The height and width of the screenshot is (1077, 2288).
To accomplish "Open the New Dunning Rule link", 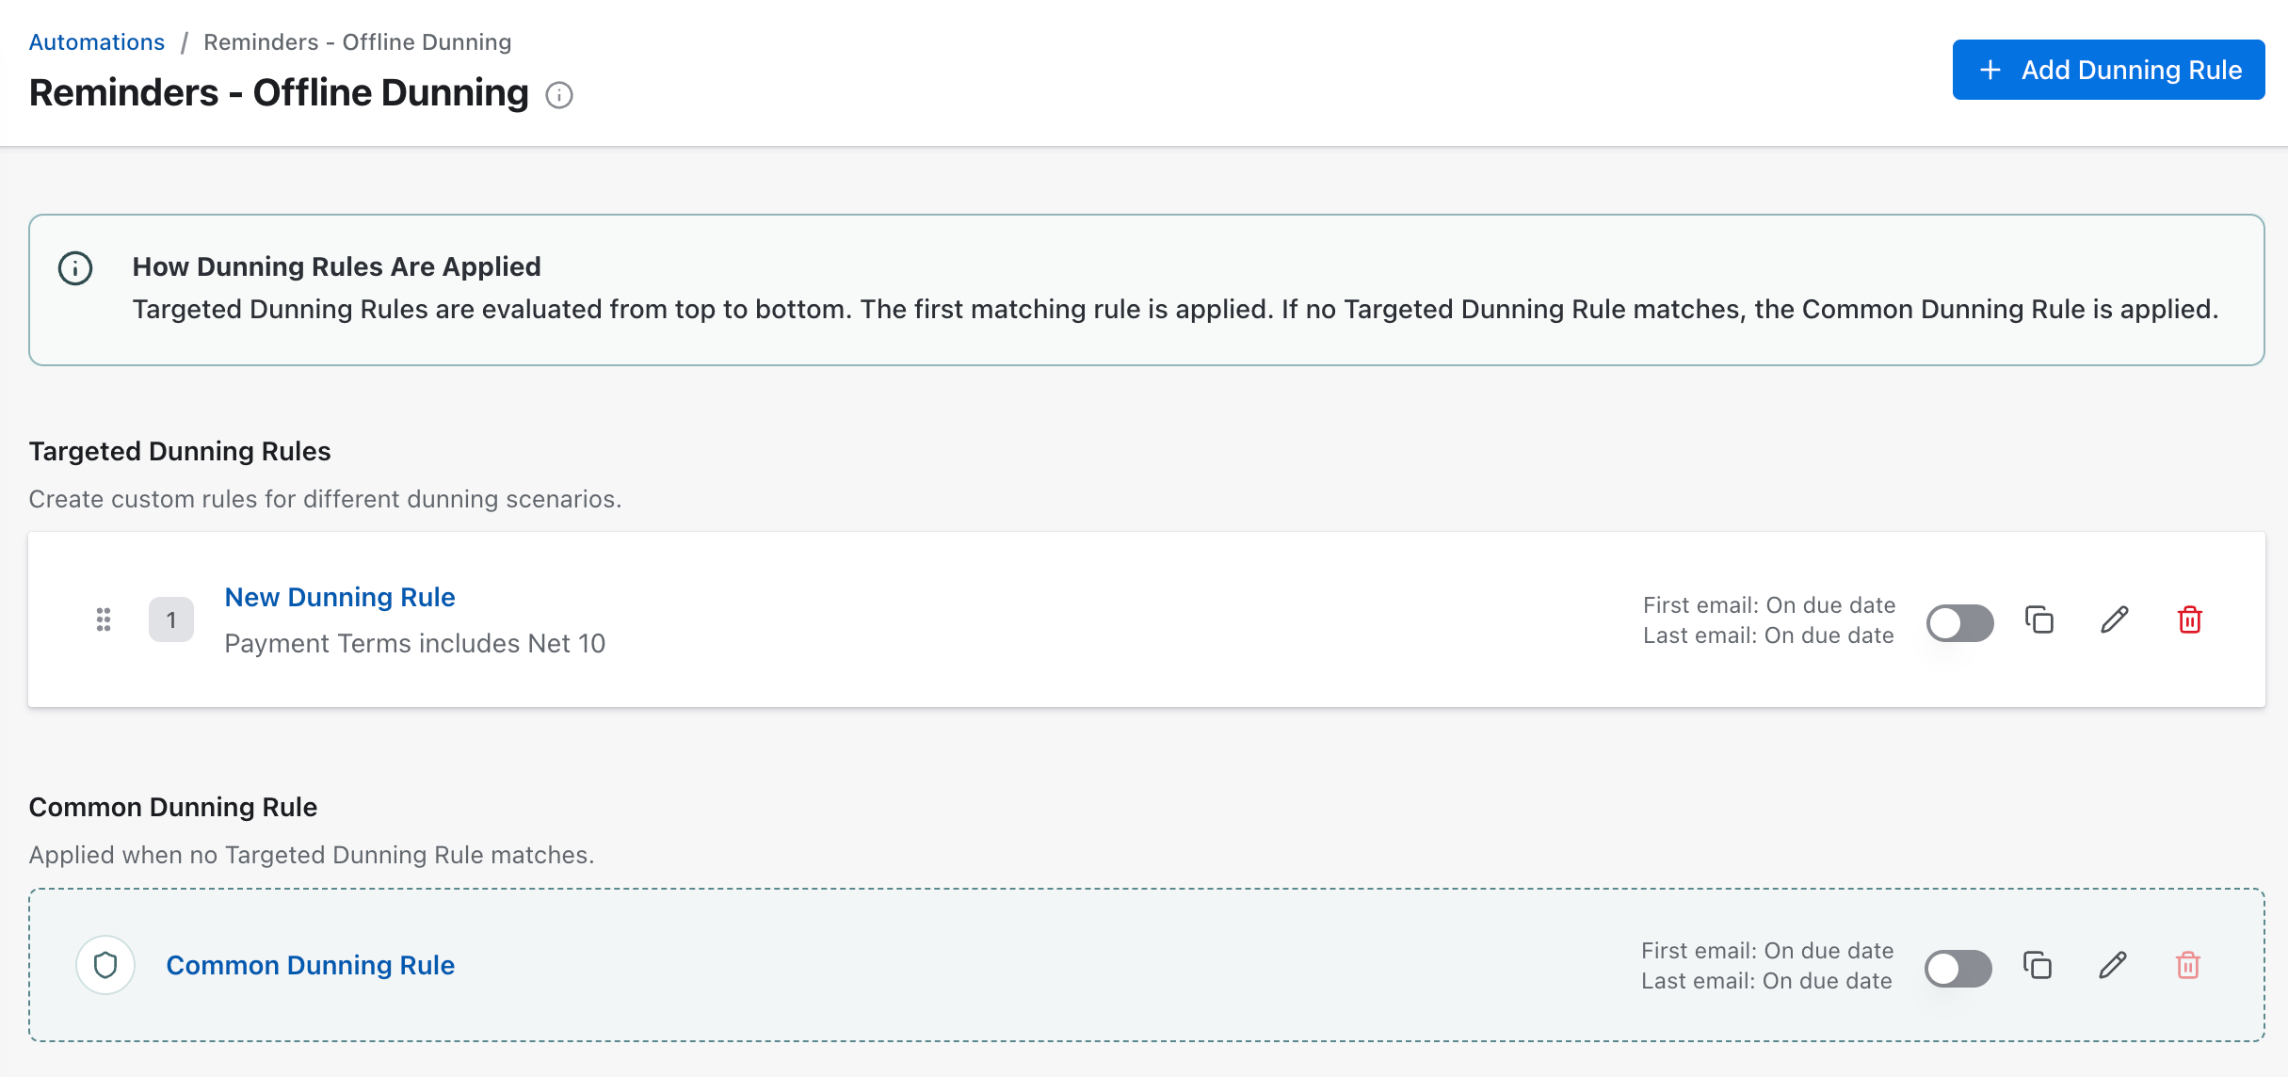I will tap(340, 597).
